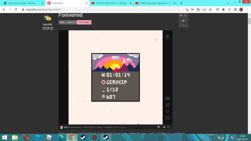Pause the Foreverred cartridge player
Screen dimensions: 251x141
[x=167, y=105]
